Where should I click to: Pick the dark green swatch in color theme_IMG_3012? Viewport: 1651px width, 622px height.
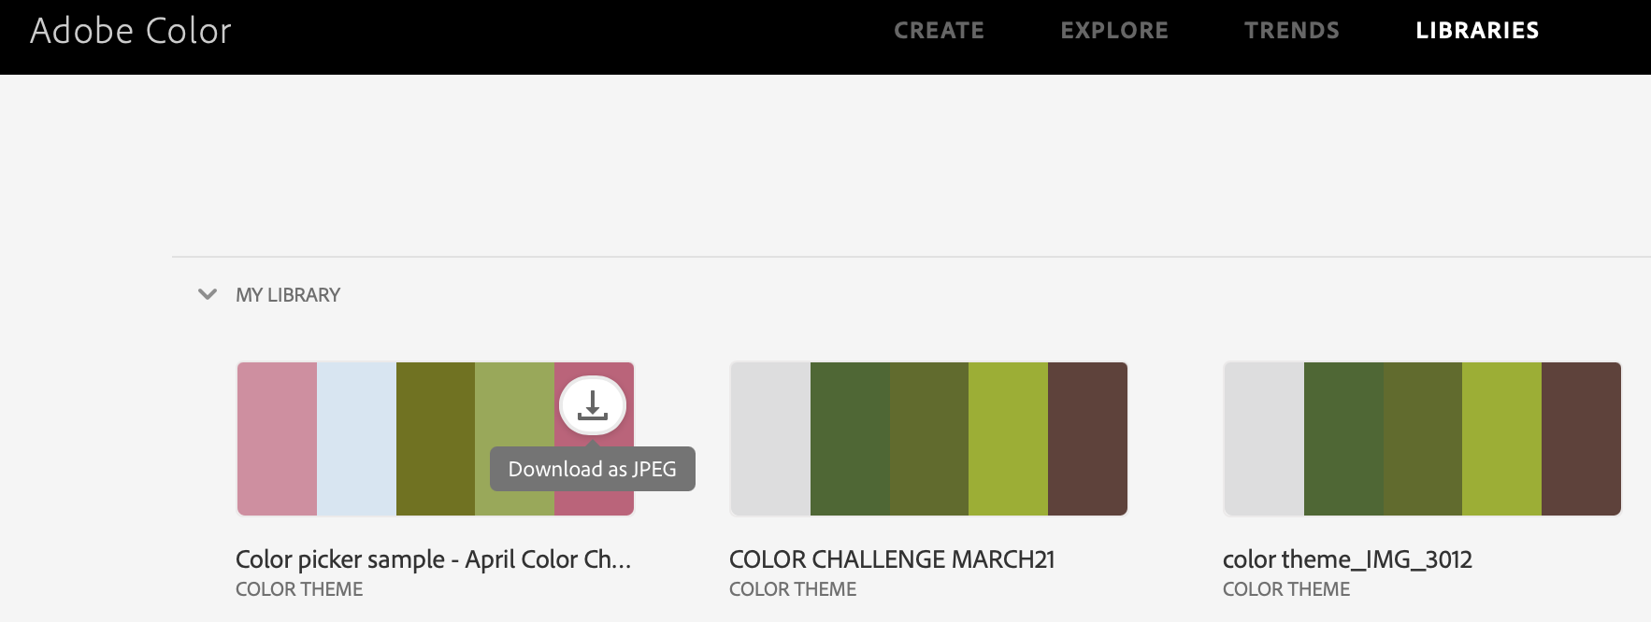coord(1343,439)
